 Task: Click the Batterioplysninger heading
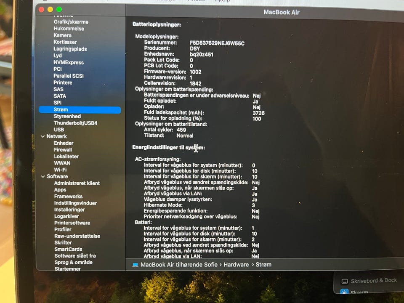pyautogui.click(x=157, y=25)
